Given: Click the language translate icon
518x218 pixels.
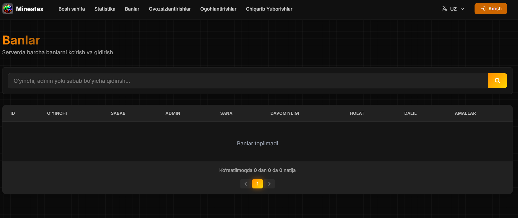Looking at the screenshot, I should point(444,9).
